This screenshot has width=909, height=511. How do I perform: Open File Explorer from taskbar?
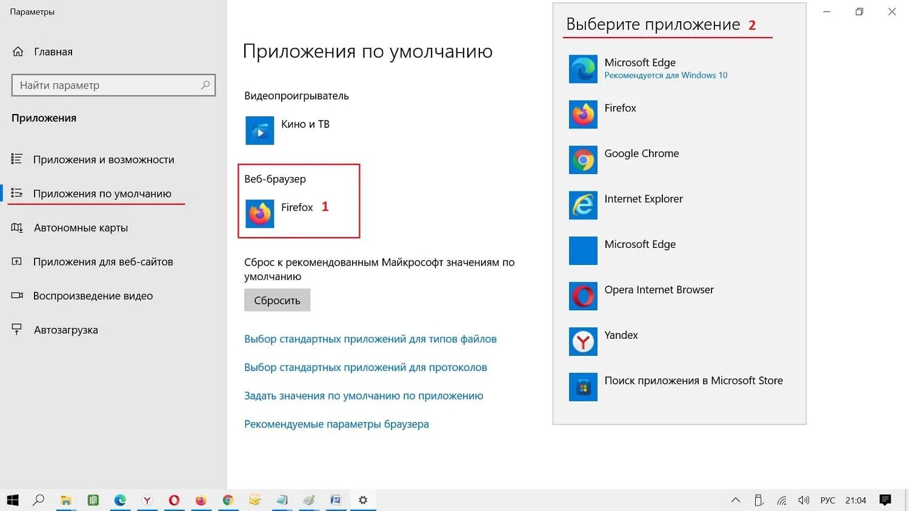pos(66,500)
